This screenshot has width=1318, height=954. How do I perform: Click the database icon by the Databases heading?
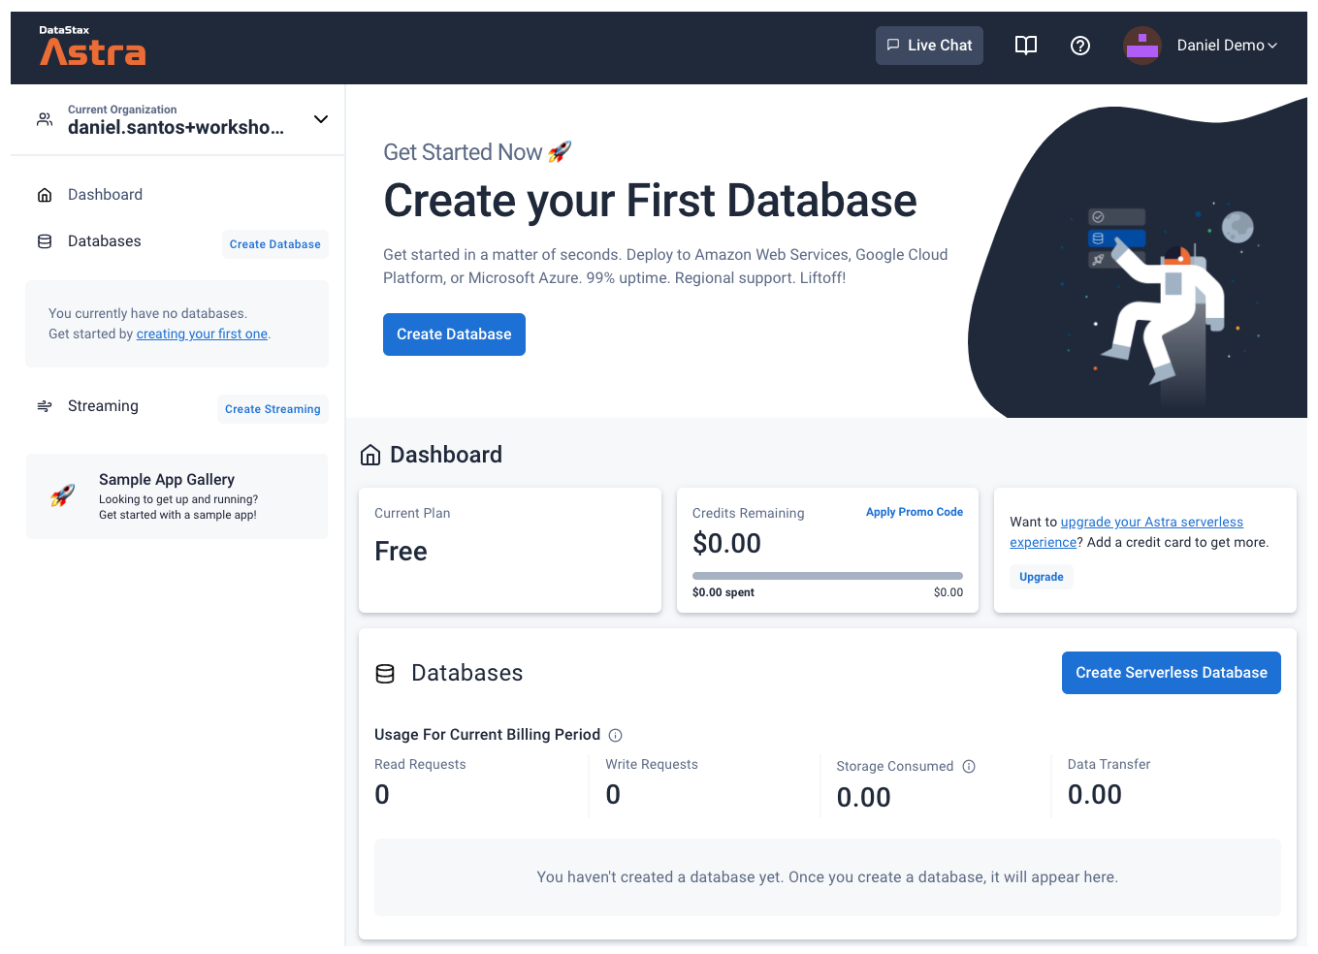coord(385,674)
